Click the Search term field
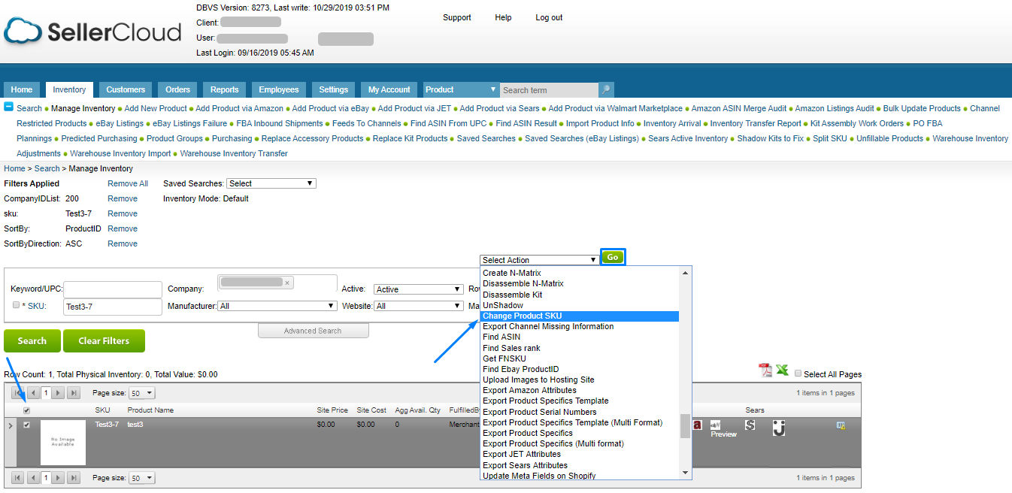Viewport: 1012px width, 493px height. 549,90
